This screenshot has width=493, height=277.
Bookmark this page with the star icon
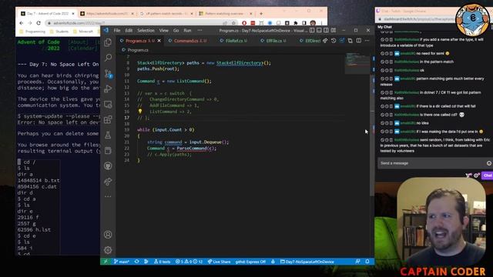[233, 23]
